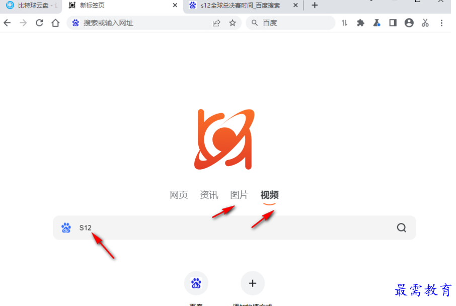This screenshot has width=456, height=306.
Task: Select the 网页 search category
Action: [179, 195]
